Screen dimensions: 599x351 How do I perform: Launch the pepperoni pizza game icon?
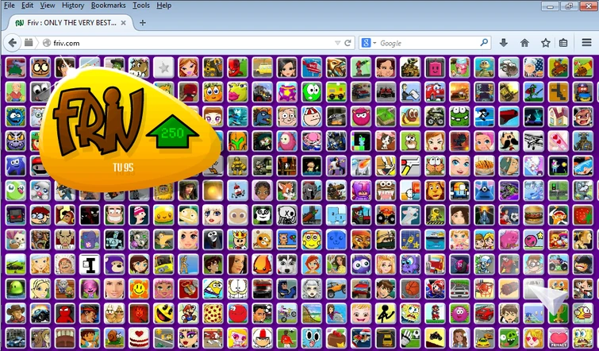click(213, 314)
